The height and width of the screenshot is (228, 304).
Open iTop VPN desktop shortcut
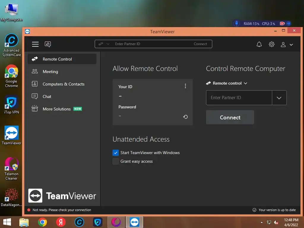pos(12,105)
